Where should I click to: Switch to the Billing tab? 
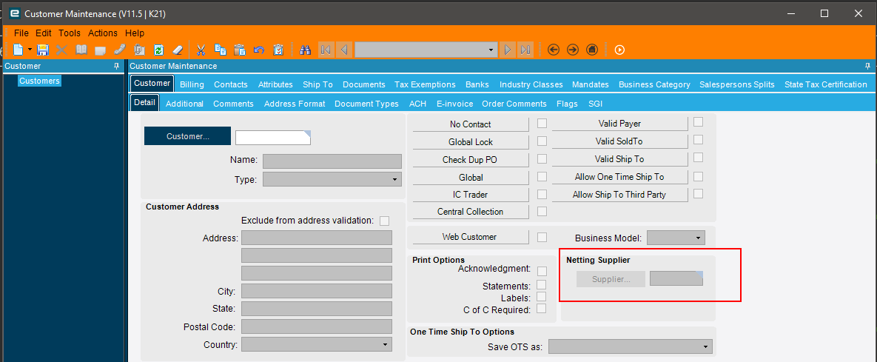pyautogui.click(x=192, y=84)
